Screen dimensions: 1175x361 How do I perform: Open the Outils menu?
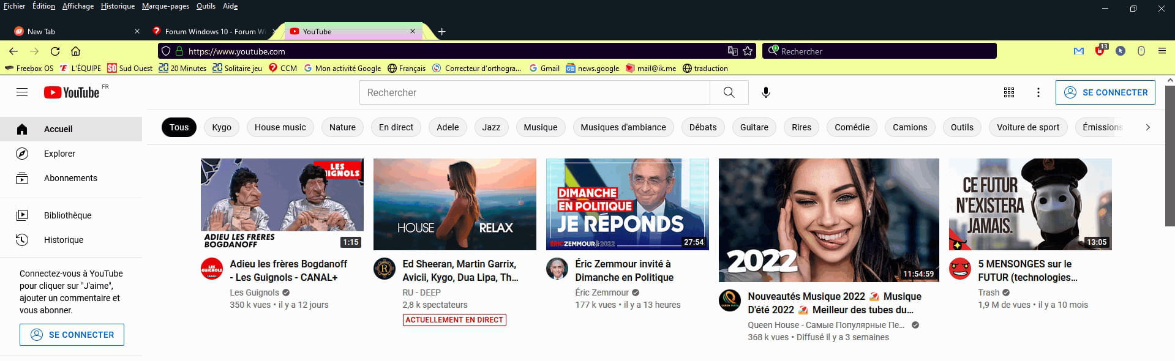206,6
